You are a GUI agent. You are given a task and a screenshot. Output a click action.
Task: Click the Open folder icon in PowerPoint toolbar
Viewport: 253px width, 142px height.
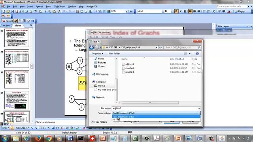(8, 11)
